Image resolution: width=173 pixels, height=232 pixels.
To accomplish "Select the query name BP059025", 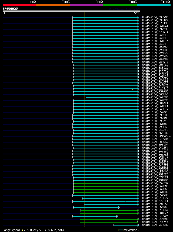I will [x=10, y=9].
